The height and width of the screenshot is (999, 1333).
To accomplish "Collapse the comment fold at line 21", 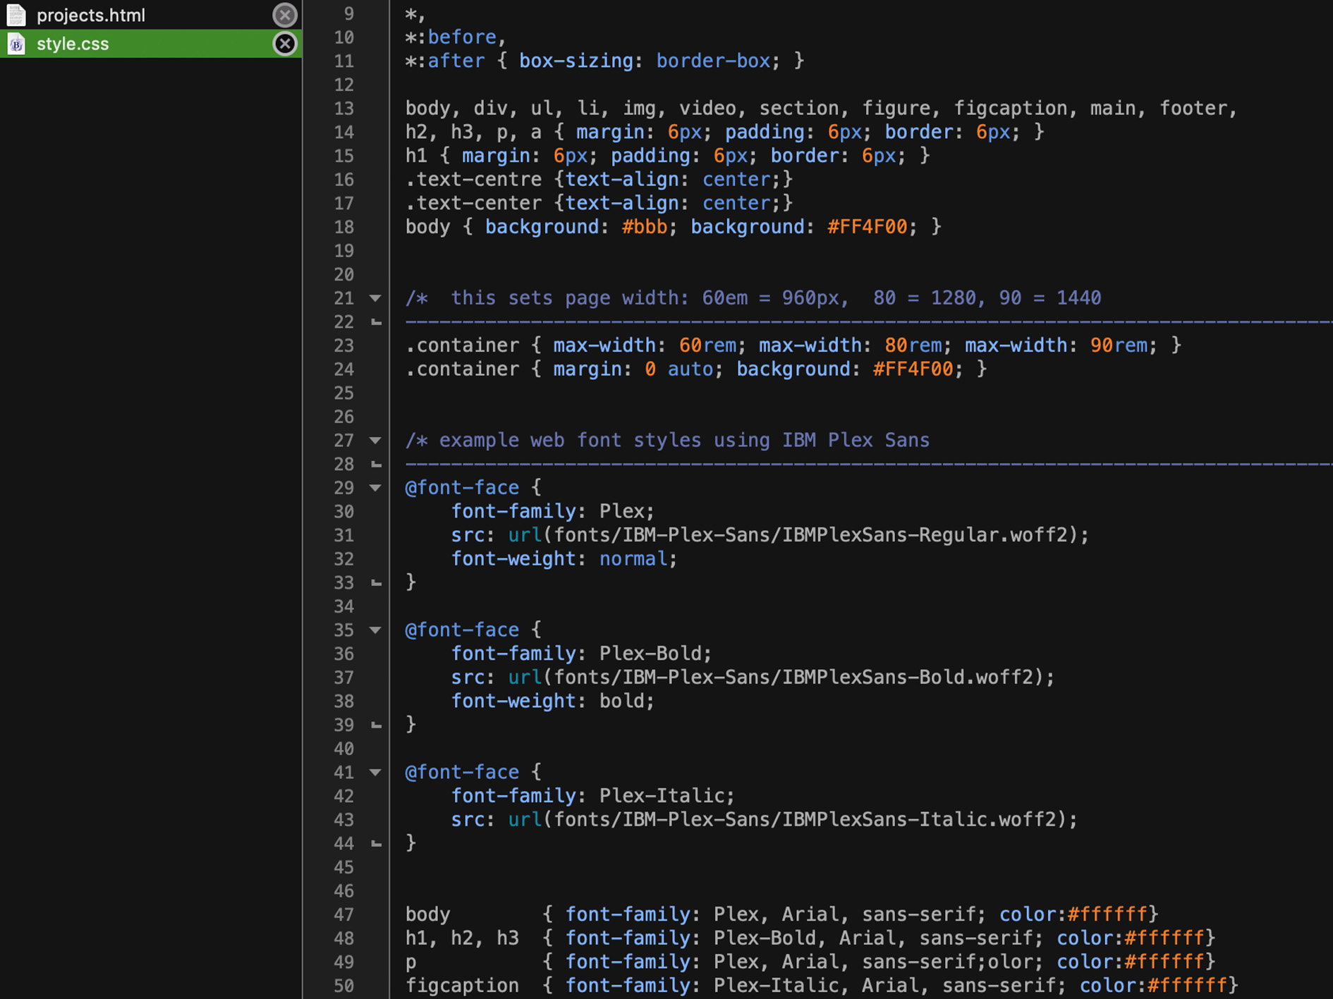I will click(x=376, y=298).
